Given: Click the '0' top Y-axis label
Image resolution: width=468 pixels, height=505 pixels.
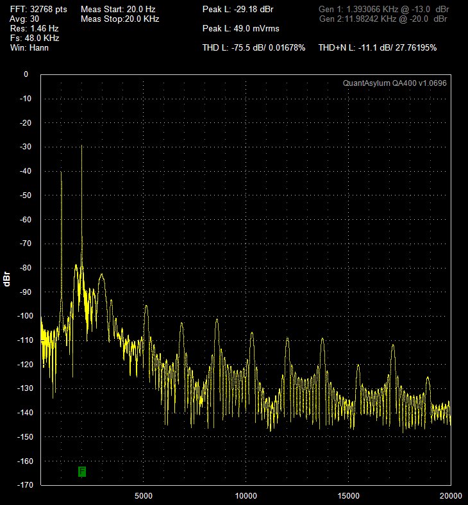Looking at the screenshot, I should point(26,74).
